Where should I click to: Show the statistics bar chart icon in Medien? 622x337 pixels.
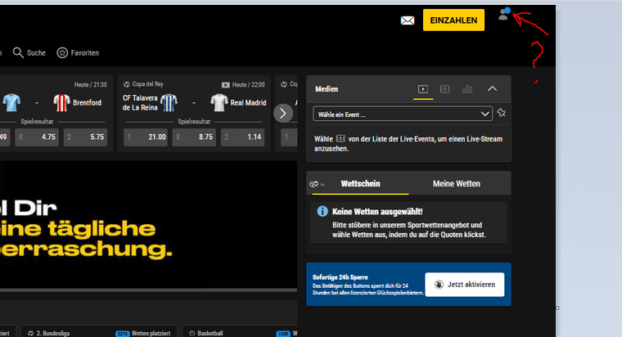467,88
